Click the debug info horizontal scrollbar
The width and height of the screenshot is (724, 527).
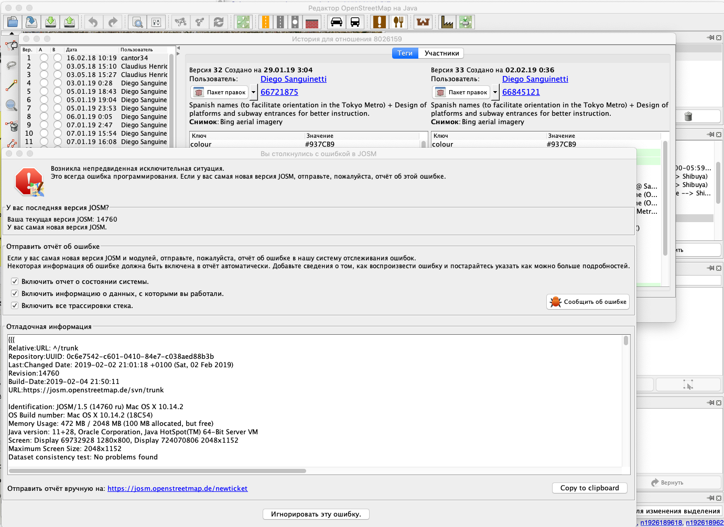157,471
